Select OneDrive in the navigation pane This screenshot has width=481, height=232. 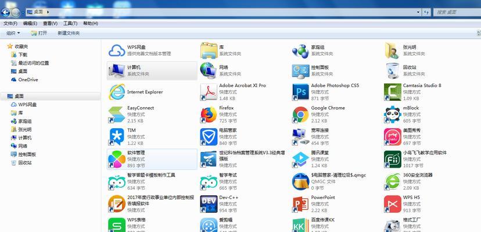tap(28, 79)
